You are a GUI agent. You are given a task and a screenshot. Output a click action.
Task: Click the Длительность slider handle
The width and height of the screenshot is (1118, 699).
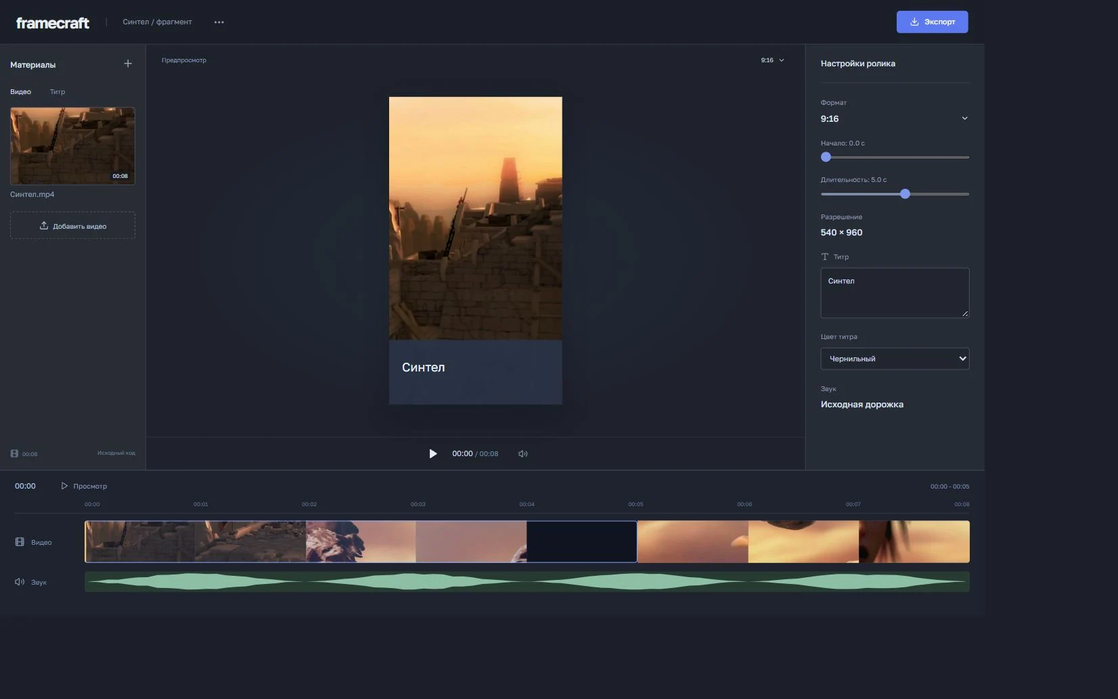pyautogui.click(x=905, y=194)
